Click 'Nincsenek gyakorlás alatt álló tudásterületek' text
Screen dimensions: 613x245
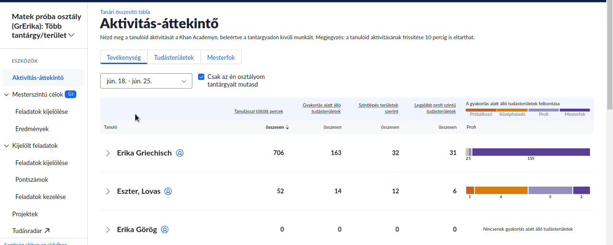[528, 229]
